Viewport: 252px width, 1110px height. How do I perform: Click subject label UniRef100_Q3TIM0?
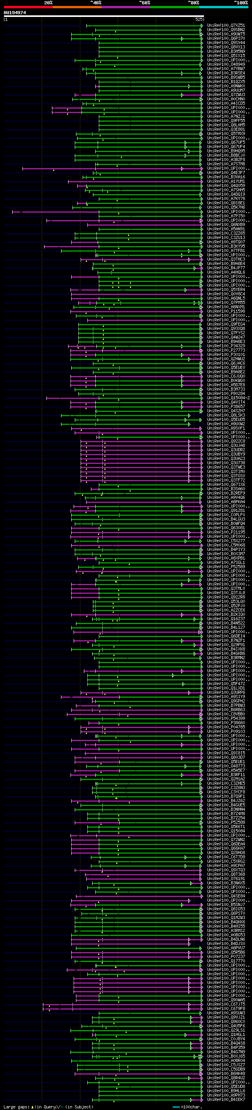tap(226, 471)
